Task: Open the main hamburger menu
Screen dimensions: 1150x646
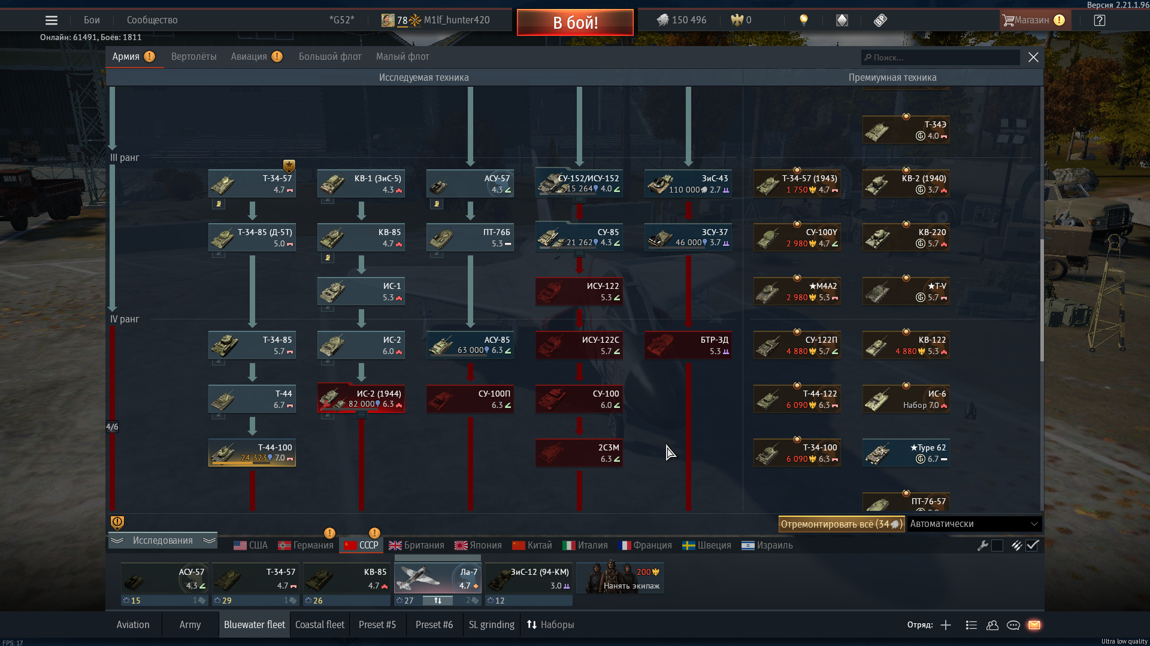Action: [52, 20]
